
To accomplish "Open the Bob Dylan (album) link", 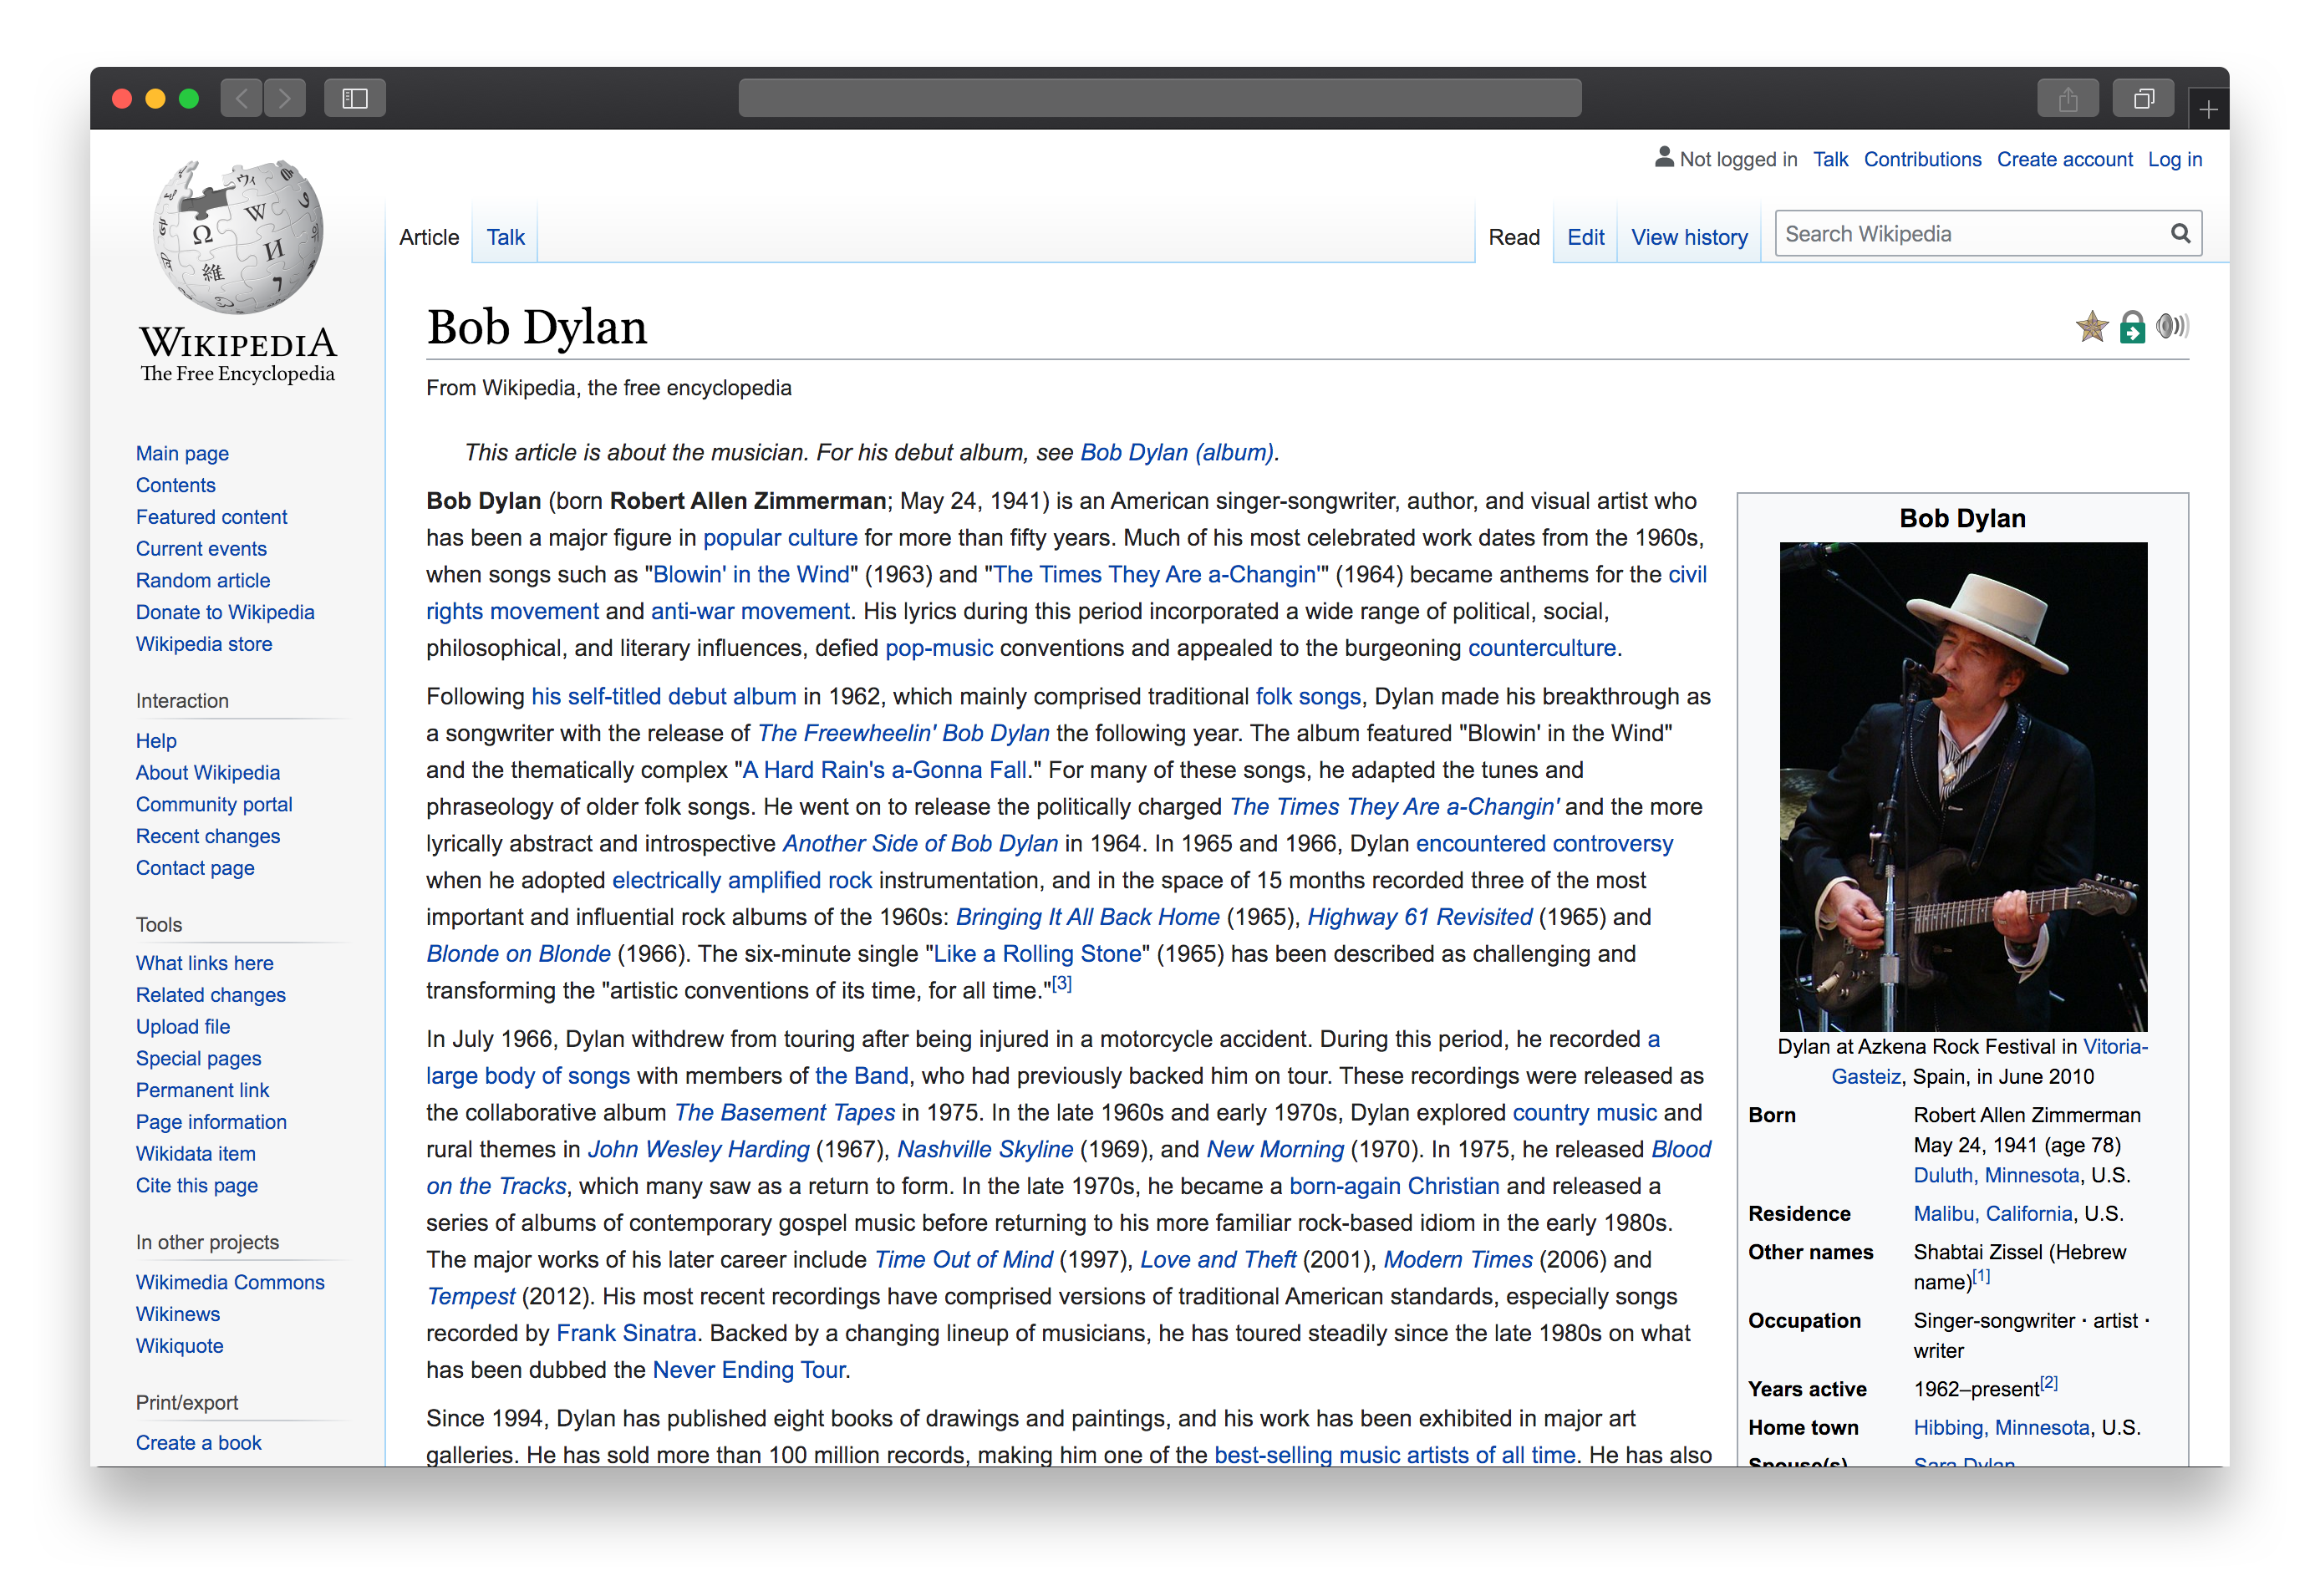I will [x=1177, y=452].
